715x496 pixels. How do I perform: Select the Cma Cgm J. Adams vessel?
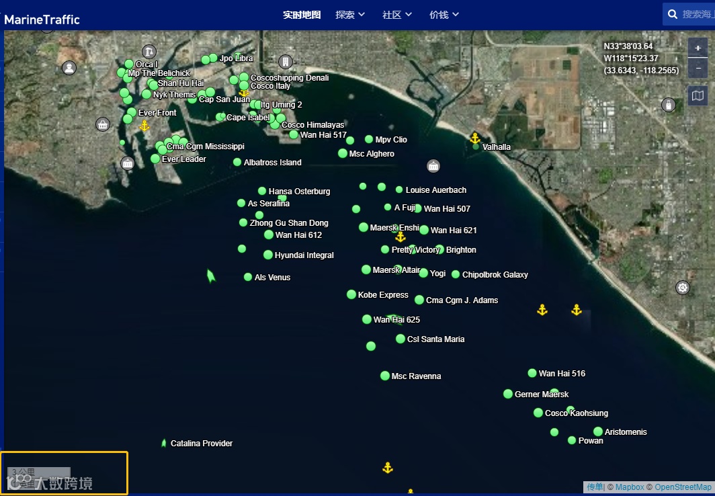click(x=419, y=300)
